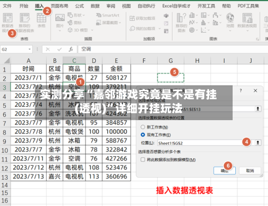Viewport: 268px width, 206px height.
Task: Click cell containing 电饭煲
Action: click(74, 131)
